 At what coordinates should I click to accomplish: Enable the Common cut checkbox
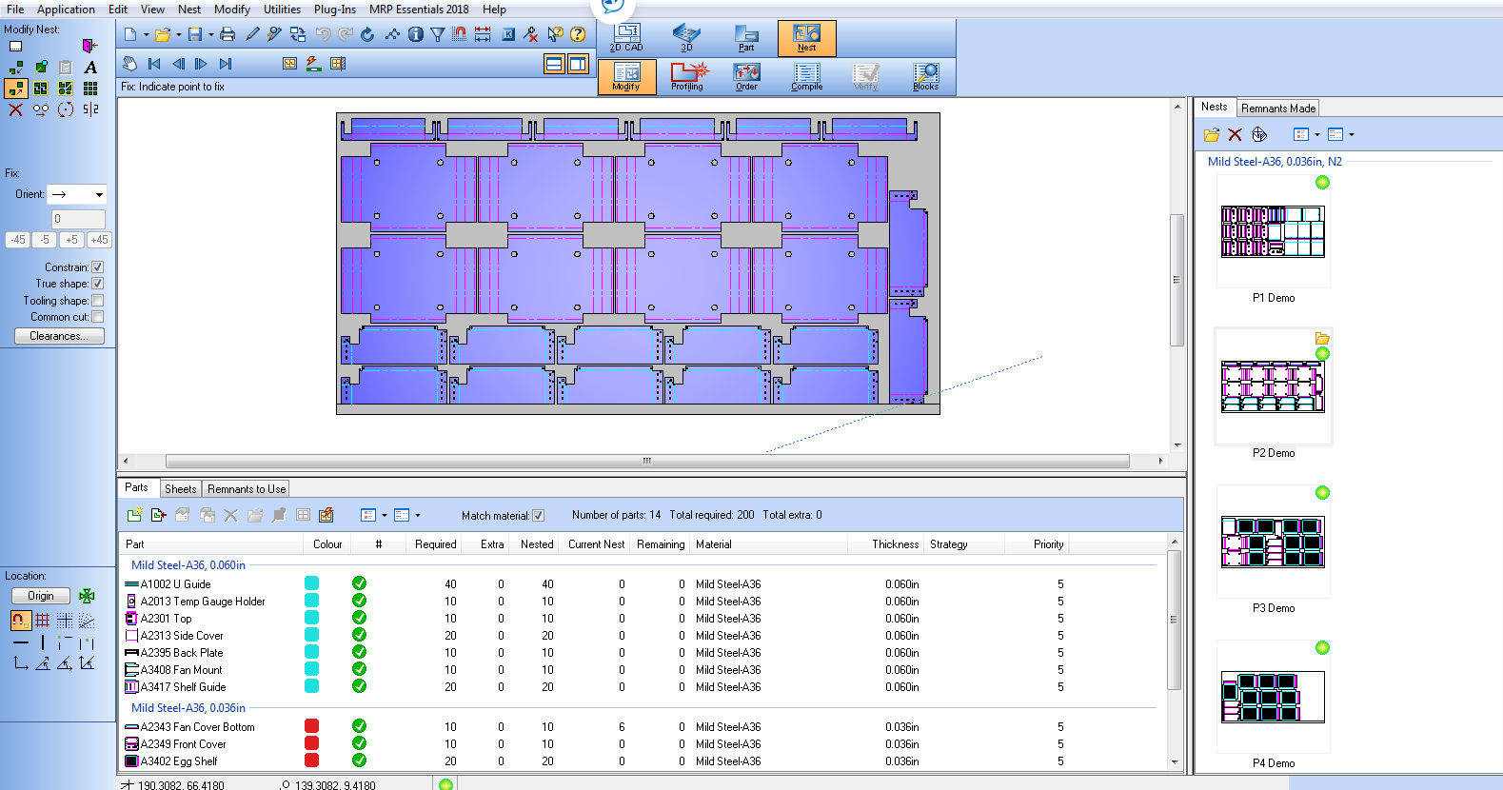[x=97, y=317]
